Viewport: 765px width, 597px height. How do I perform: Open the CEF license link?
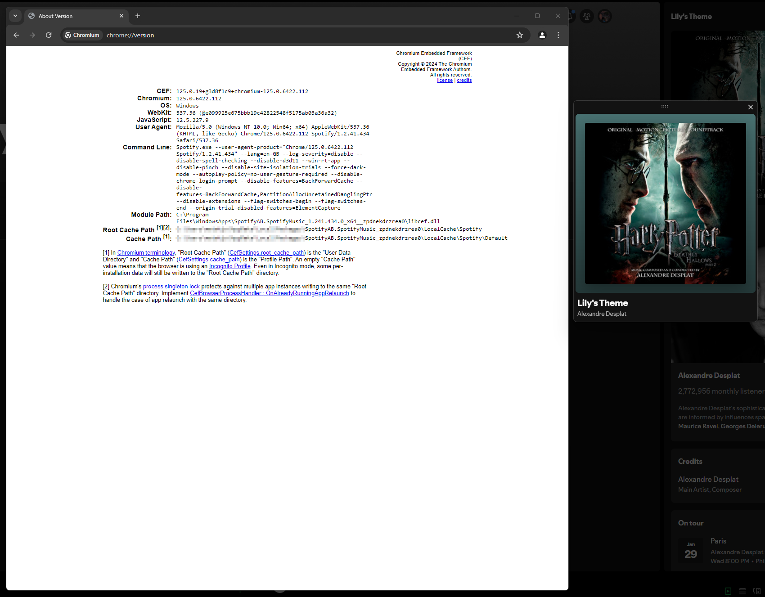[x=445, y=81]
